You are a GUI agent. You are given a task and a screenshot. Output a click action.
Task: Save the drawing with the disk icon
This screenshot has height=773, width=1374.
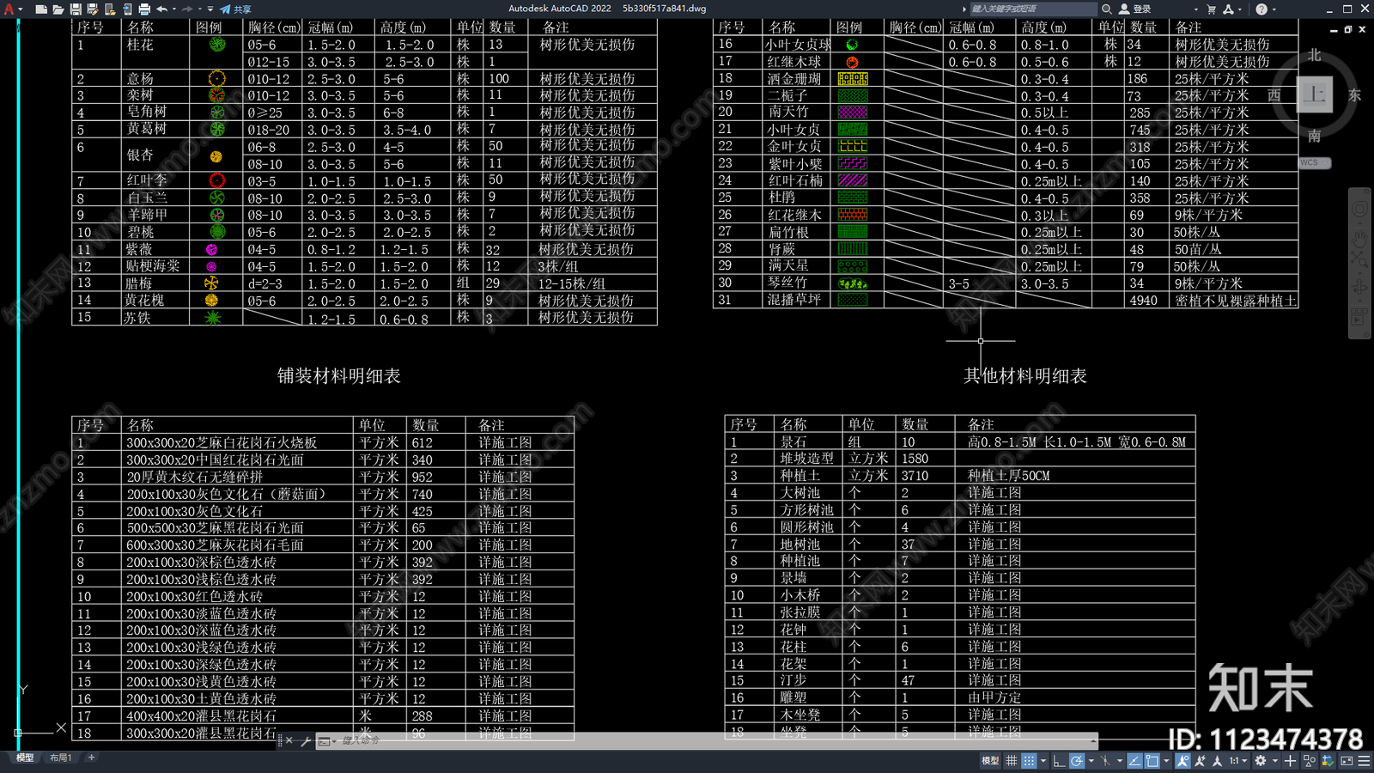click(x=76, y=9)
